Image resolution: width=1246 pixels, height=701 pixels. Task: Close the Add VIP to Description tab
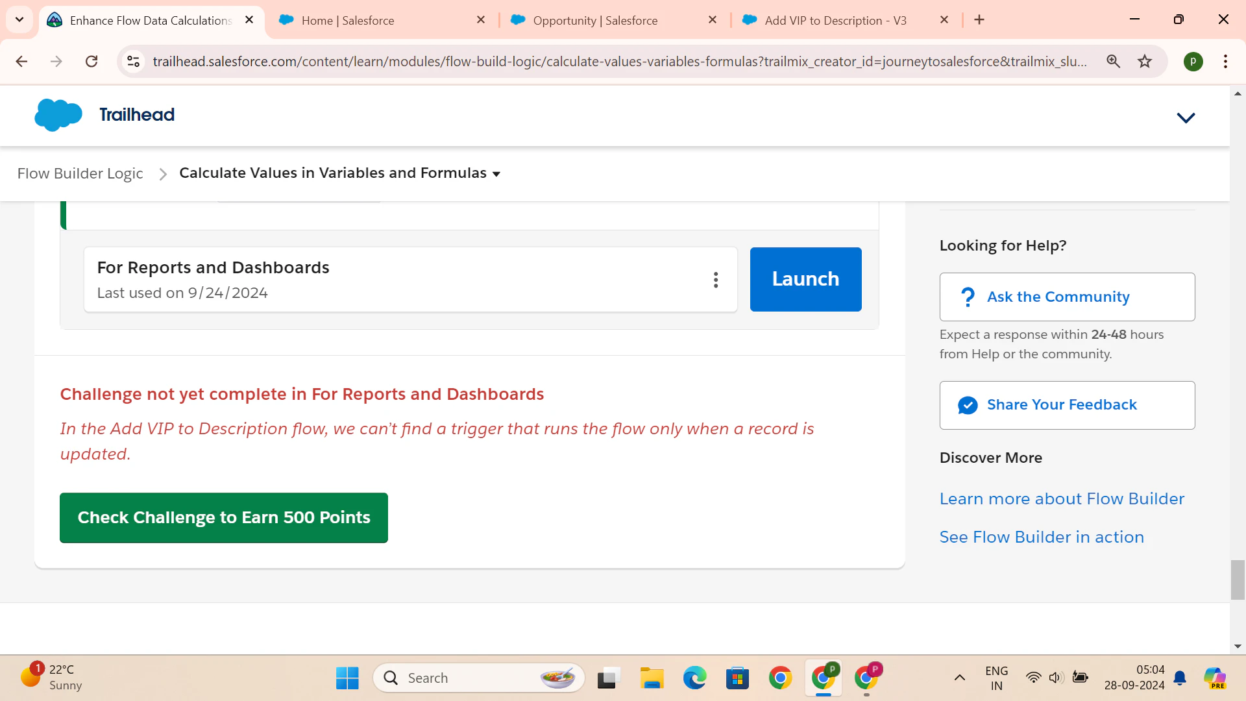click(944, 20)
